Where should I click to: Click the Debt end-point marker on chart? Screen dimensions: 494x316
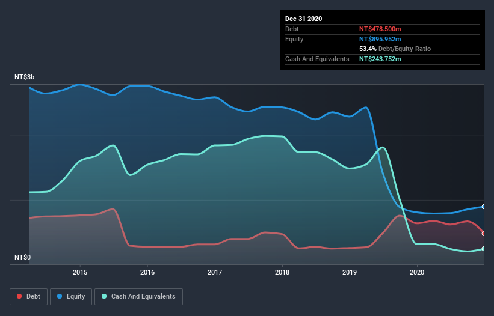484,234
